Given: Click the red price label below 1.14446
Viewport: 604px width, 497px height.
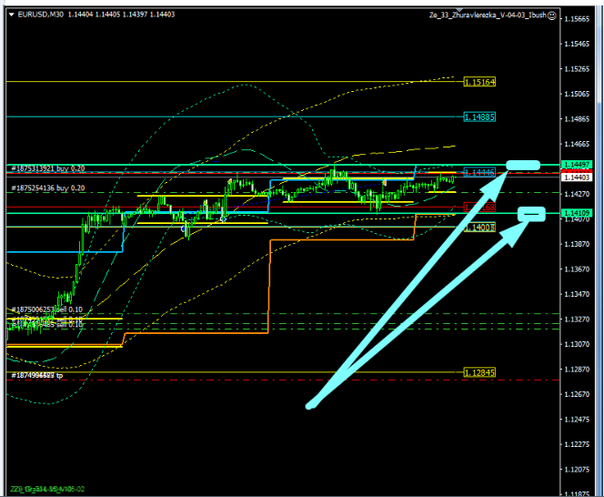Looking at the screenshot, I should (479, 208).
